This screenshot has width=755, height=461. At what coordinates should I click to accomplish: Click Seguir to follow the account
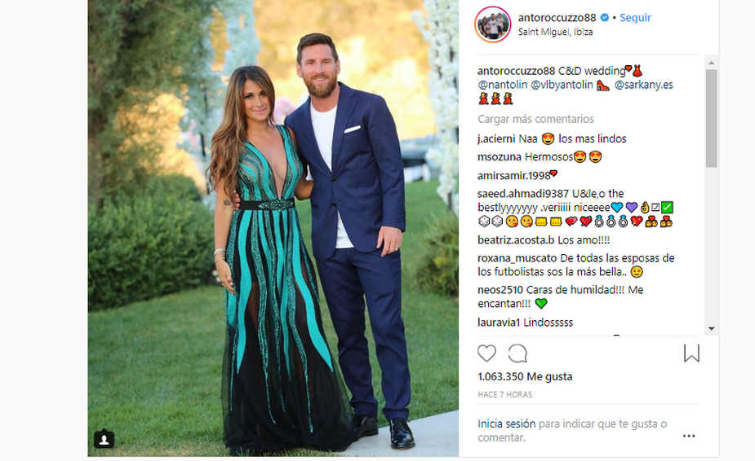click(635, 18)
